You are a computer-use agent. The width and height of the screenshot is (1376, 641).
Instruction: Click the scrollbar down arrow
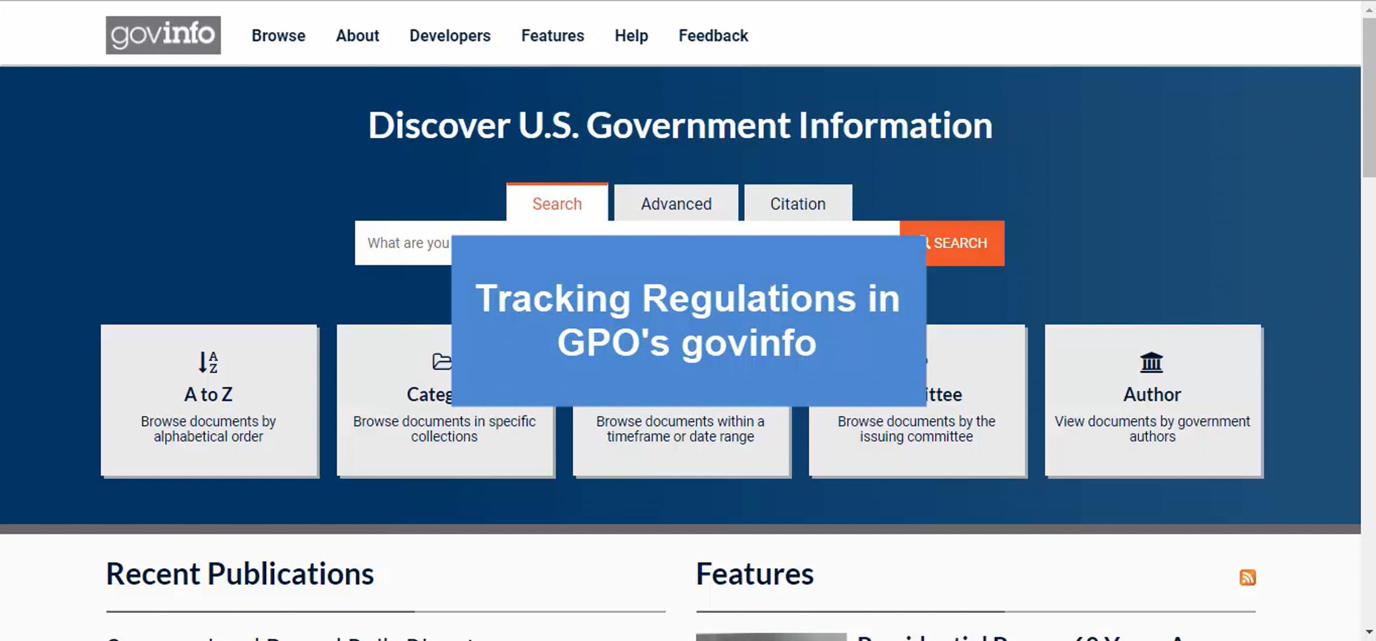coord(1369,632)
